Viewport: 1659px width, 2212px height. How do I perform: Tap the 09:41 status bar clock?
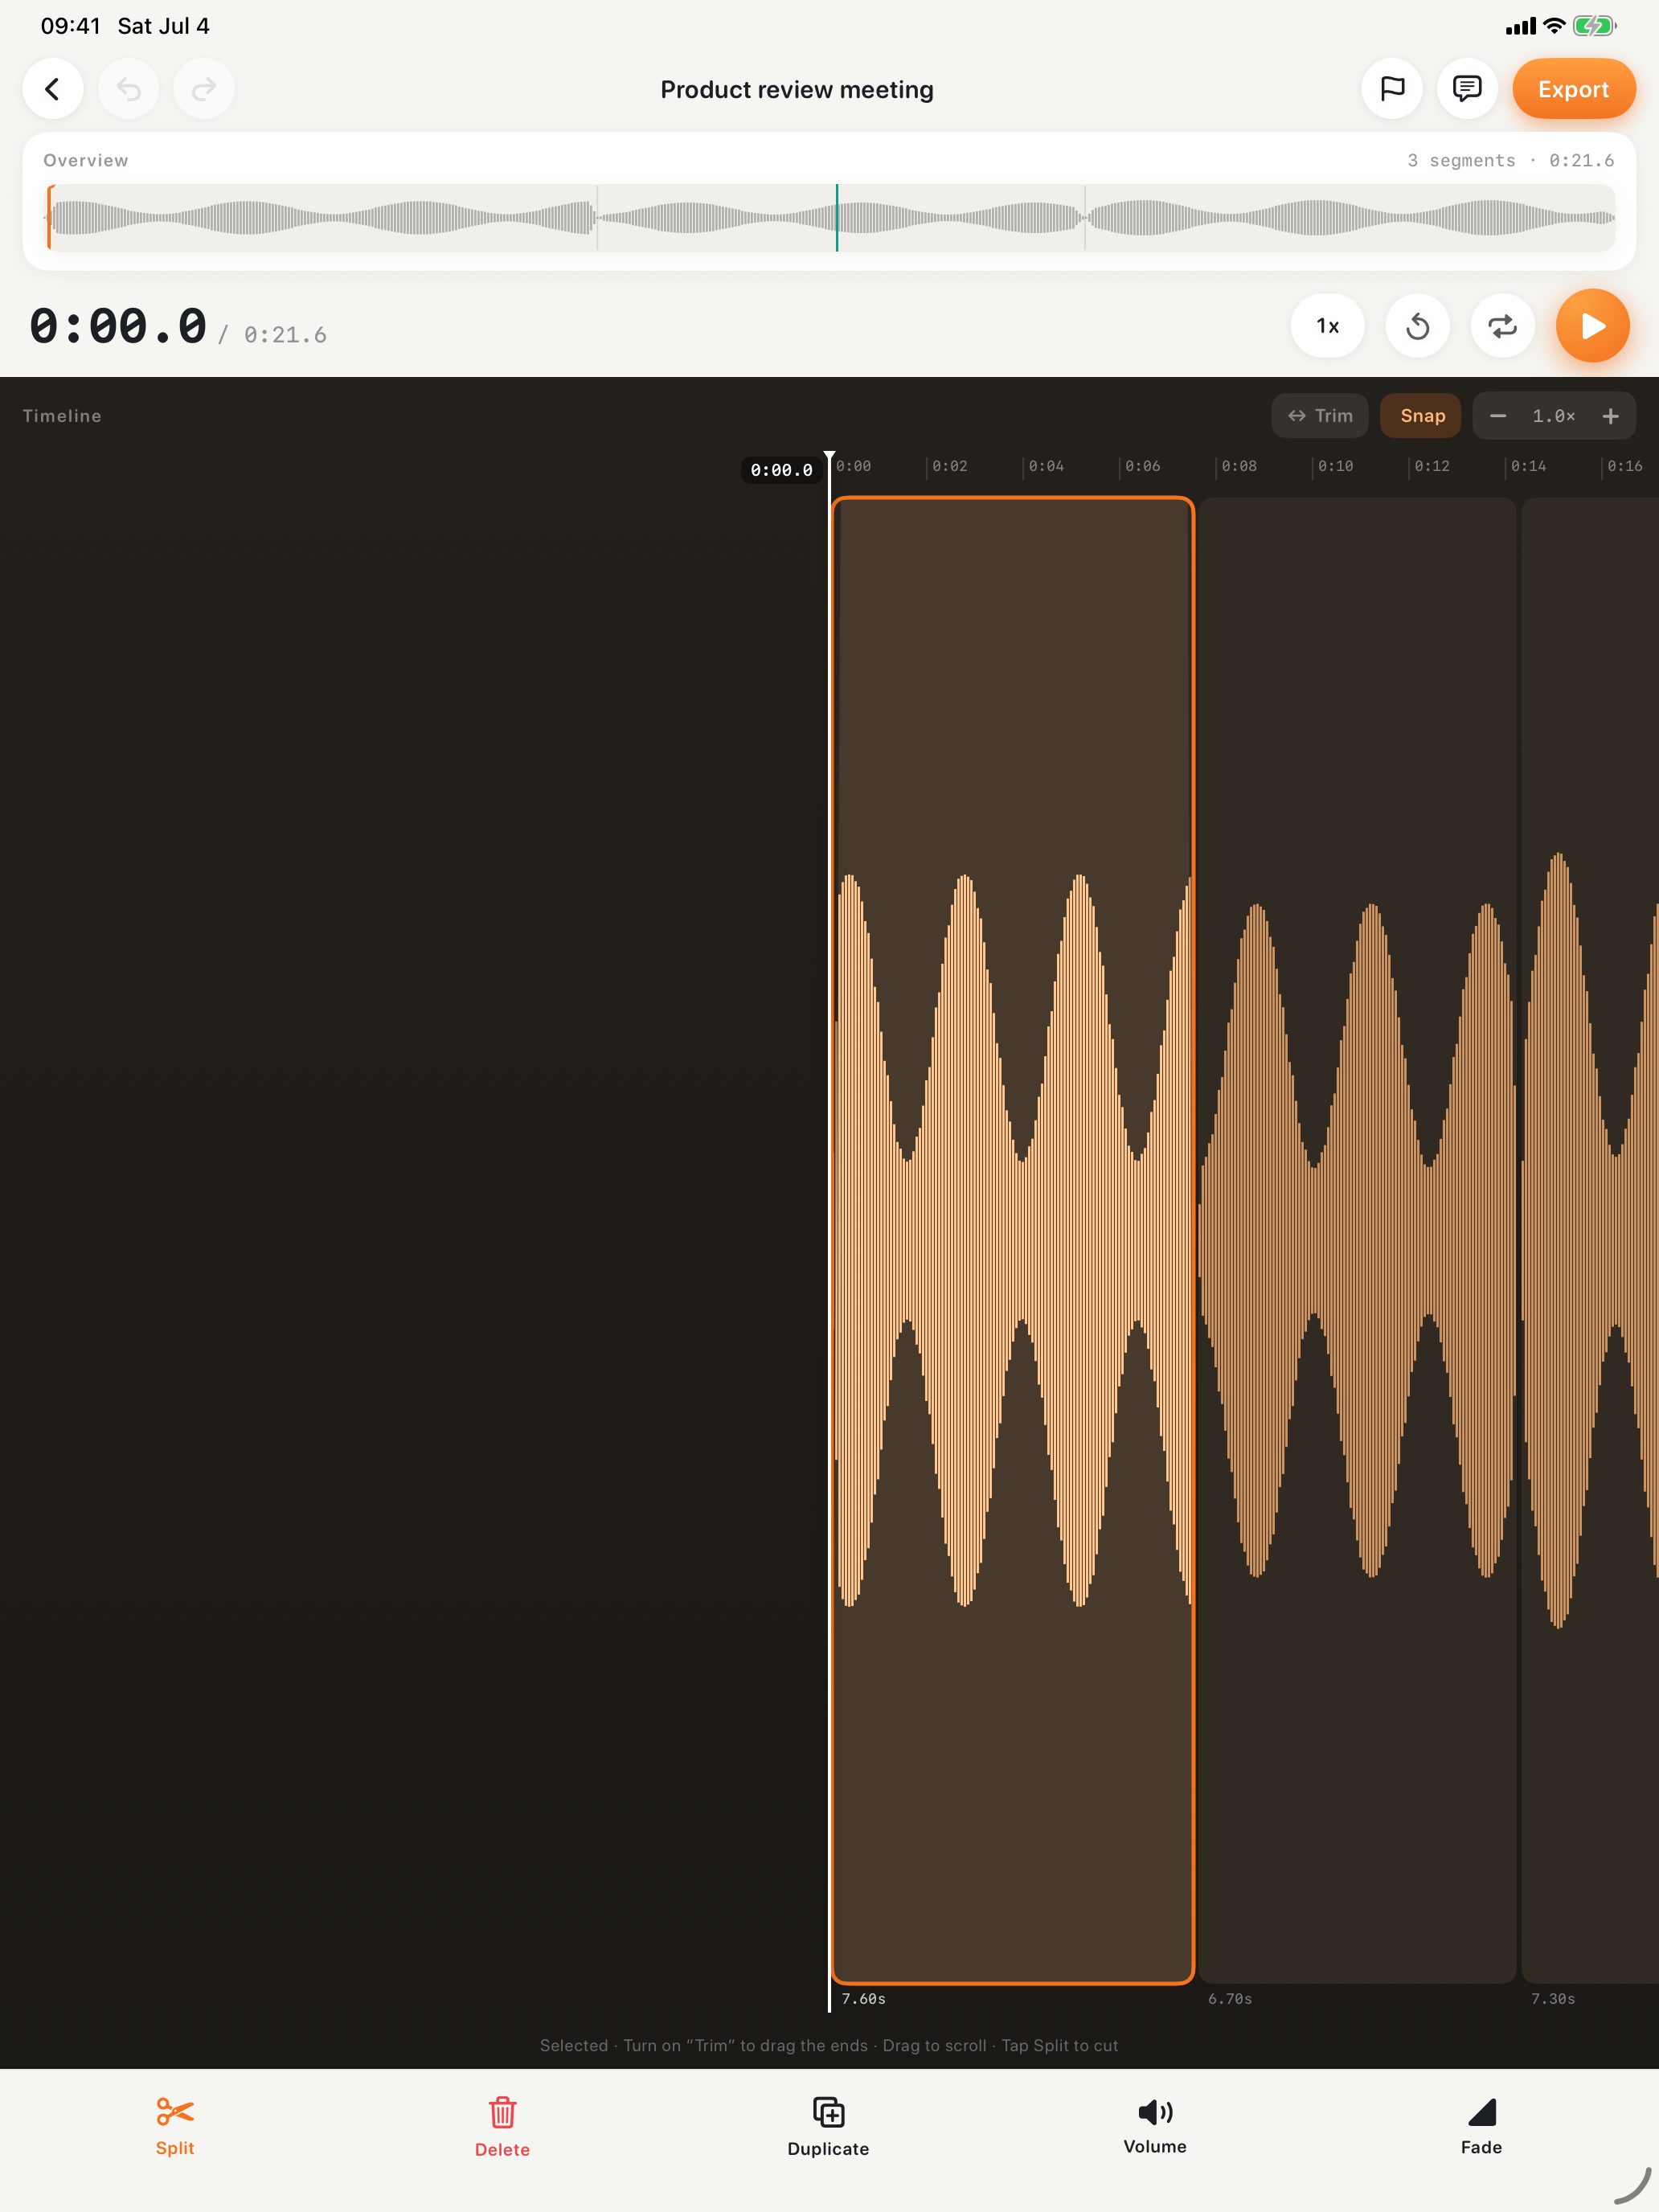pos(70,26)
